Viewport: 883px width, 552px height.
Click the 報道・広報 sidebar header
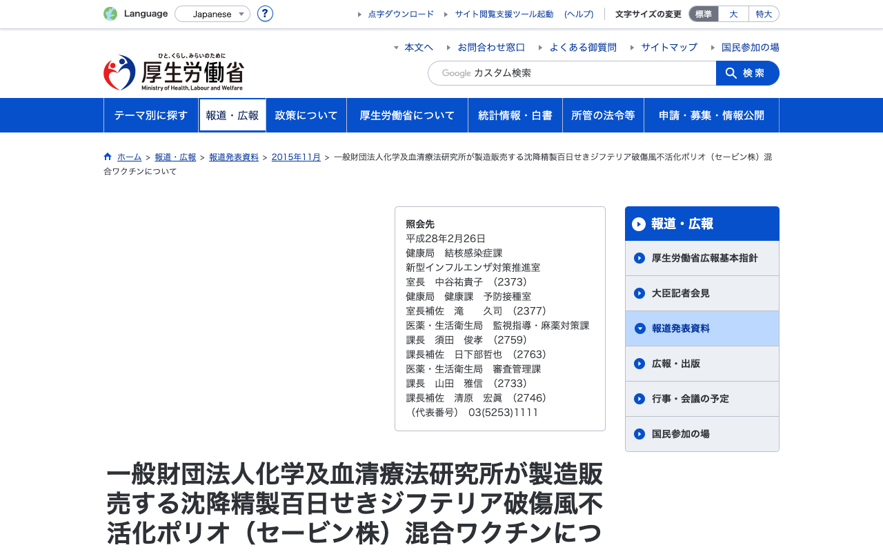click(702, 224)
